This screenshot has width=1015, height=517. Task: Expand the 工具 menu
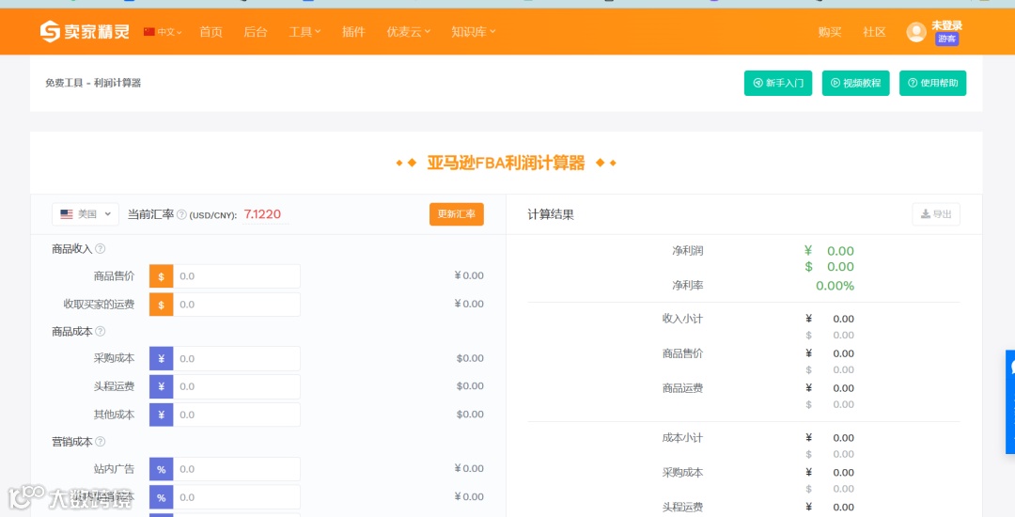[304, 32]
